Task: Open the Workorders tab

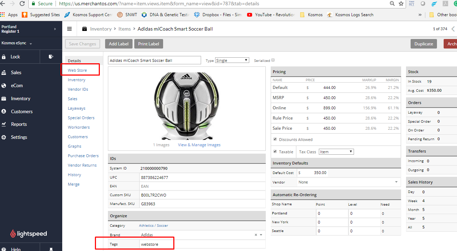Action: click(79, 127)
